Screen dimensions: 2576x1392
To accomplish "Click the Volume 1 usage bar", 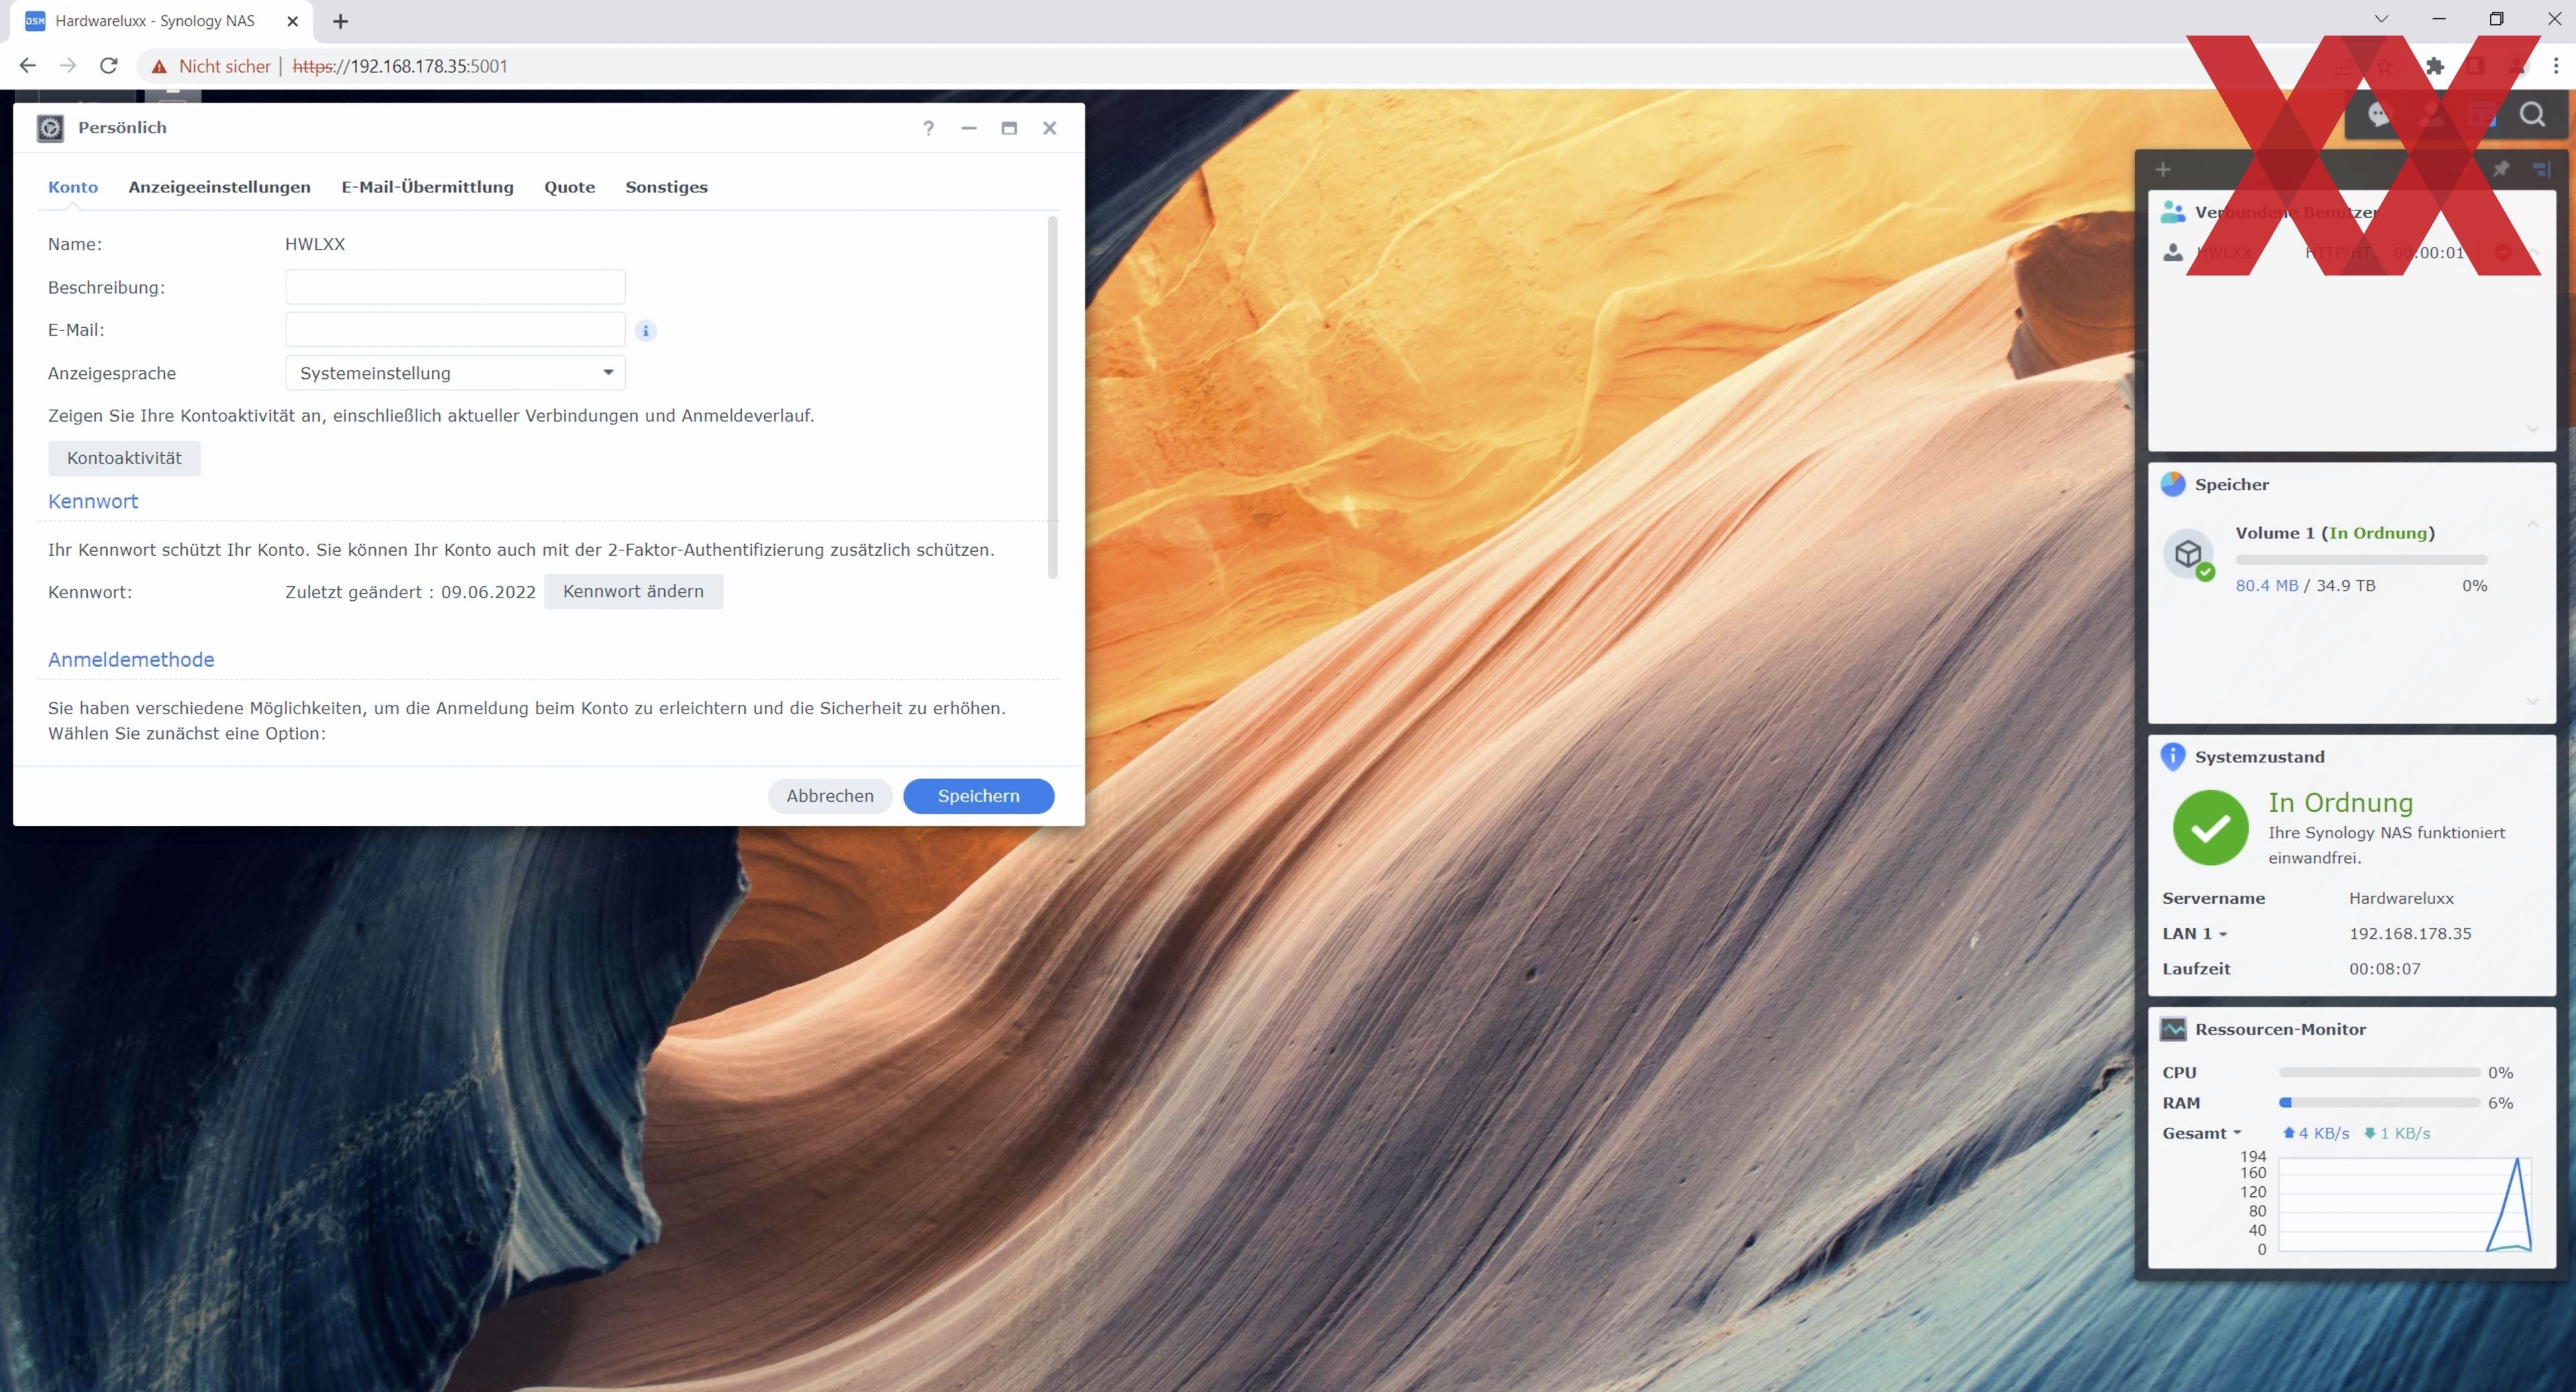I will [2361, 560].
